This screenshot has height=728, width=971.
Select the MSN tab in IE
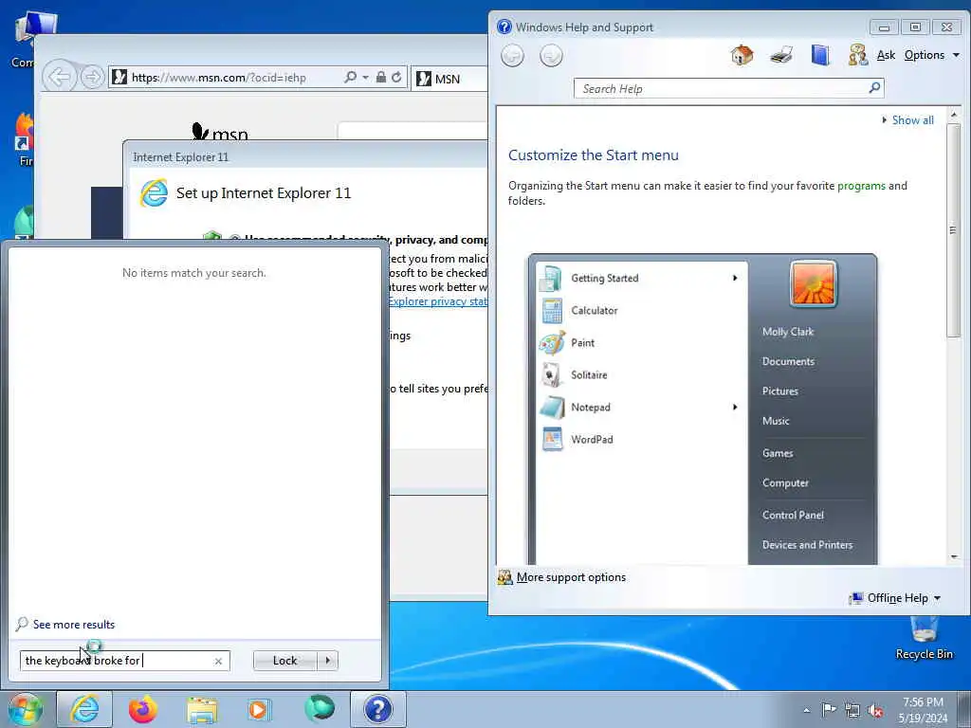click(449, 79)
